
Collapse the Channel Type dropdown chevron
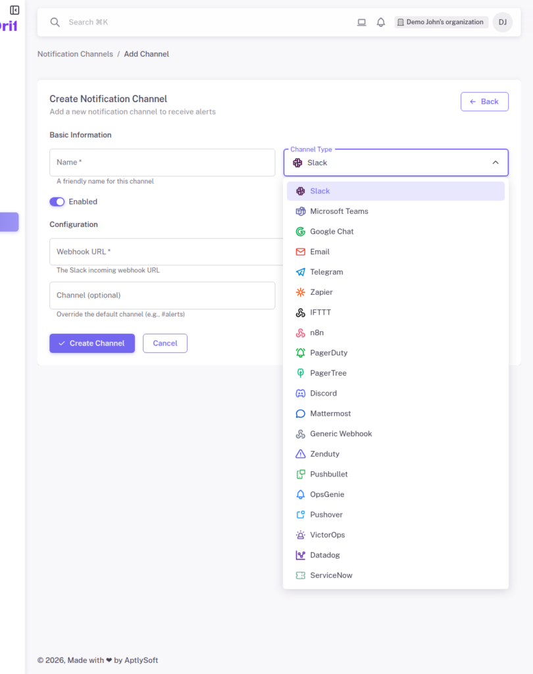pos(495,162)
